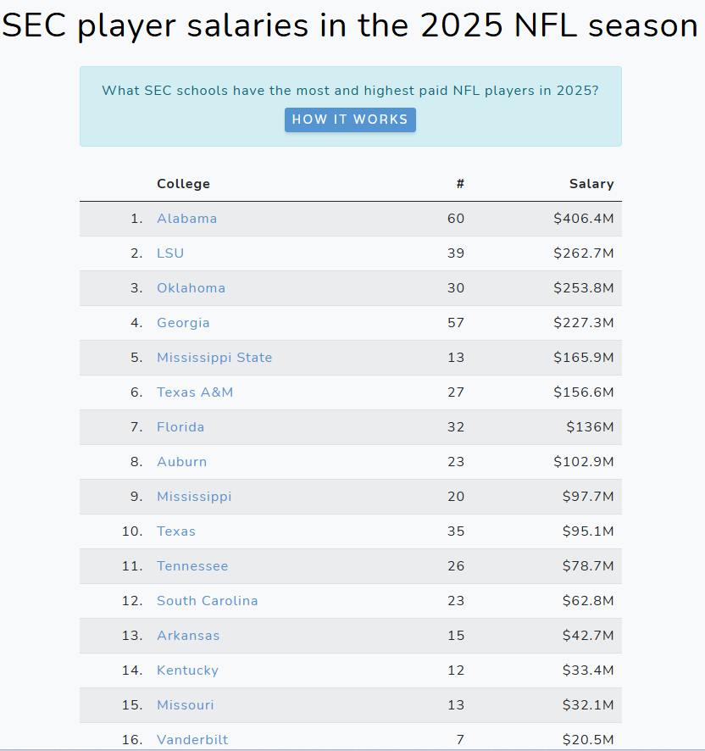Click the College column header

183,184
